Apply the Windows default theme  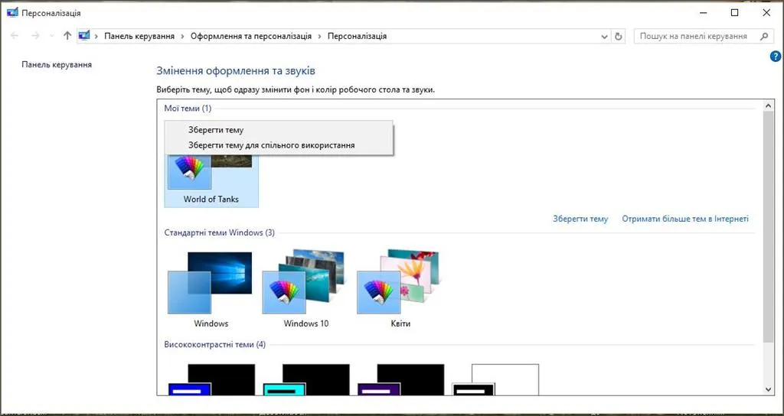click(211, 290)
